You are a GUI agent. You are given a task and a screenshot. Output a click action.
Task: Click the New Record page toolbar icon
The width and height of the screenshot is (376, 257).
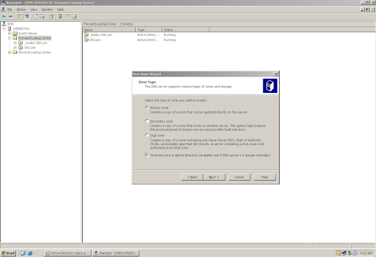point(67,16)
